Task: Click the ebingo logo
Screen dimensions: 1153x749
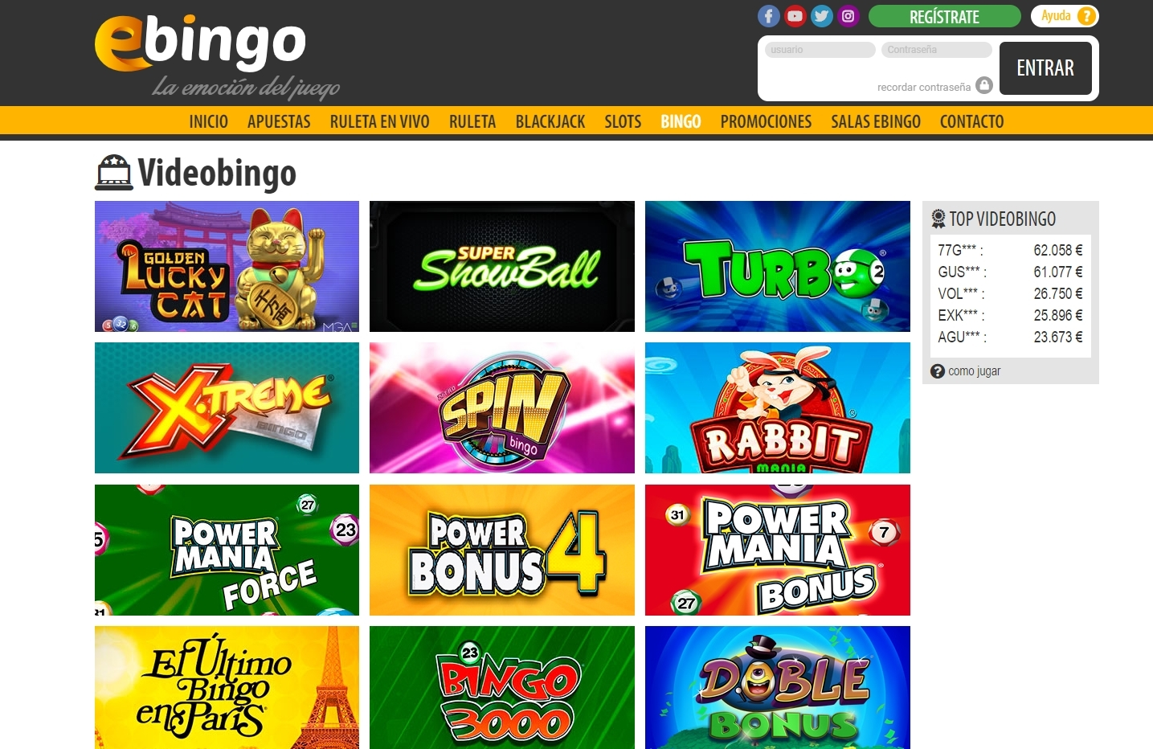Action: (x=217, y=55)
